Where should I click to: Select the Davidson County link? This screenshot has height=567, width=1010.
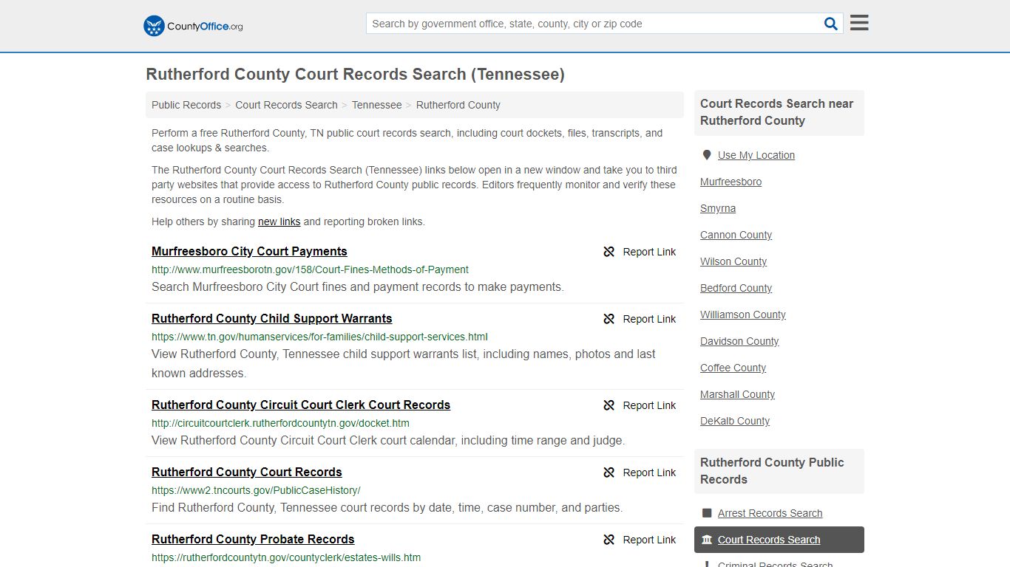(739, 341)
